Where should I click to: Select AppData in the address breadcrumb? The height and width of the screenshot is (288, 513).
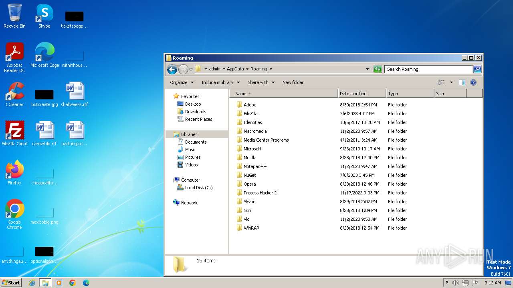tap(235, 69)
